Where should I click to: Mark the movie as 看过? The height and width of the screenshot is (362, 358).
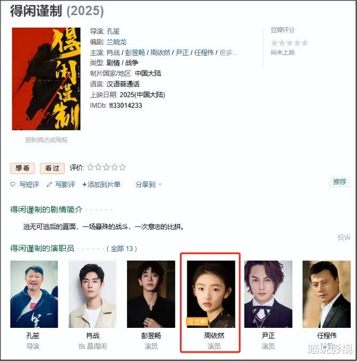(x=52, y=168)
